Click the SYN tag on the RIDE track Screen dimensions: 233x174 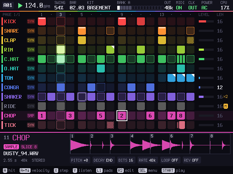(x=31, y=106)
